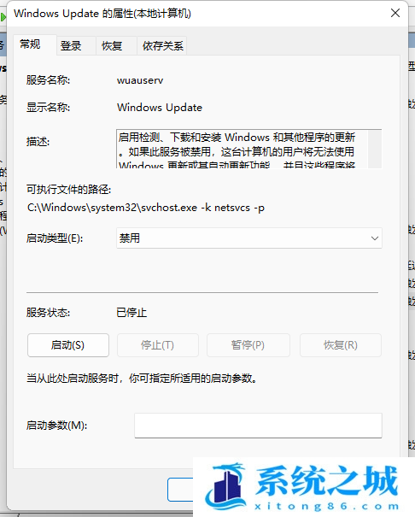Open the 依存关系 tab

point(162,46)
